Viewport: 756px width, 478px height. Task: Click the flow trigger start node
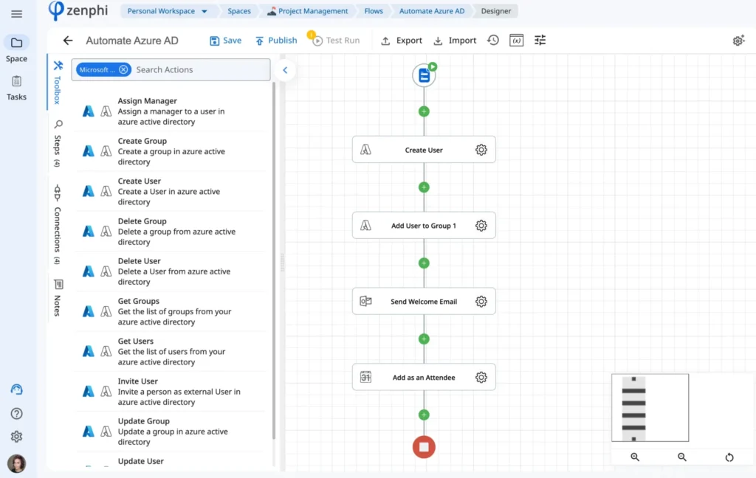point(425,75)
